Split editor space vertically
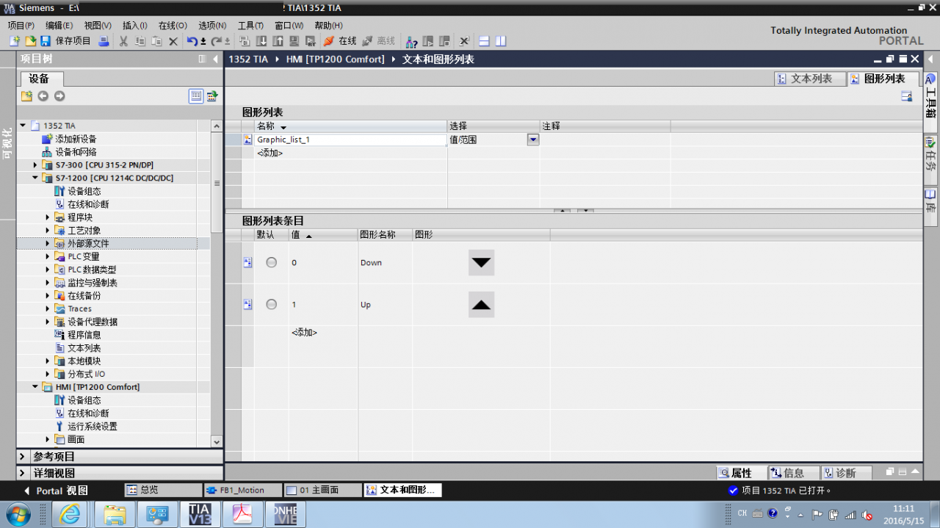 501,41
